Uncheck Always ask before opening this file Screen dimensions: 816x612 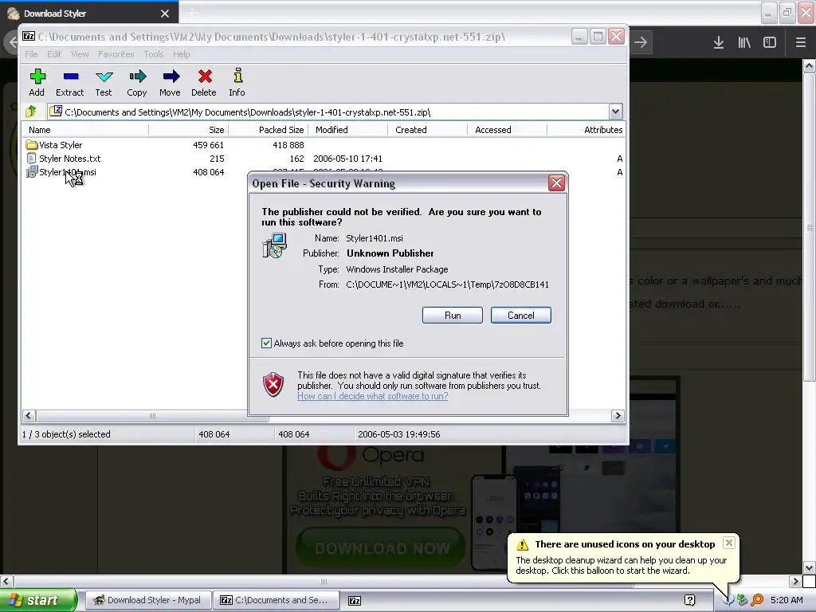click(266, 343)
